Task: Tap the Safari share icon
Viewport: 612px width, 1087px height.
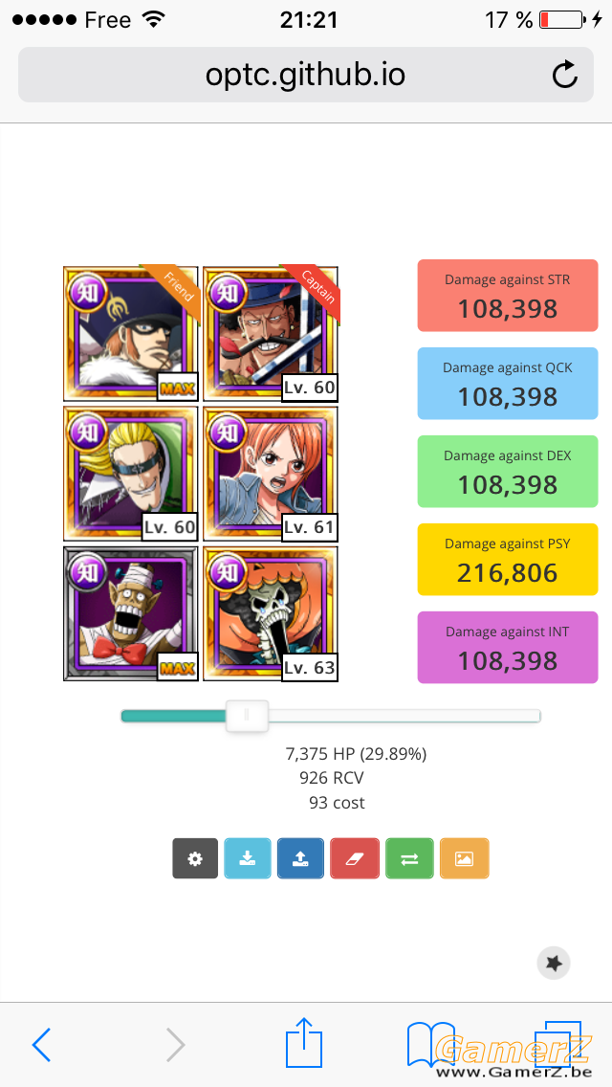Action: tap(305, 1042)
